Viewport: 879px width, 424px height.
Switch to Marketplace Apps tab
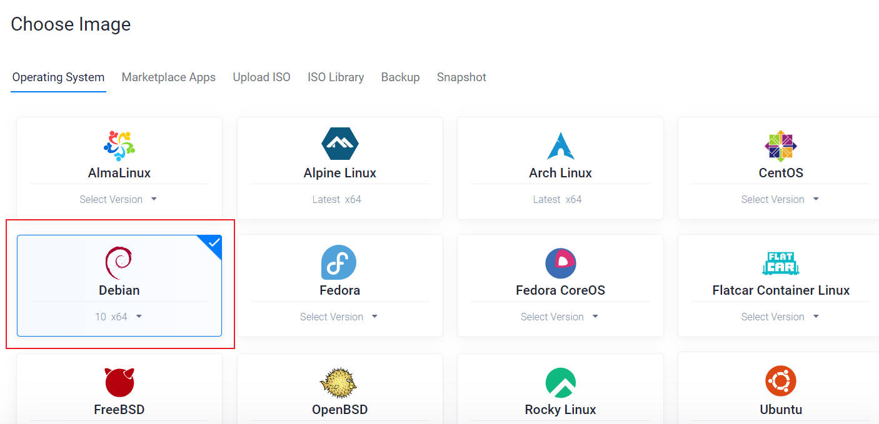point(168,77)
